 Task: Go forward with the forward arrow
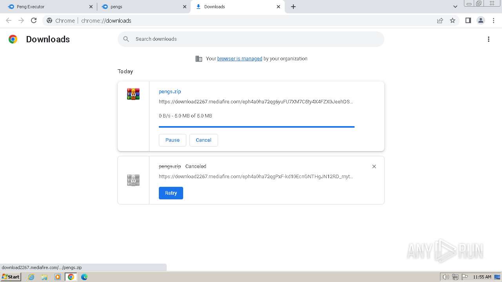[x=21, y=20]
